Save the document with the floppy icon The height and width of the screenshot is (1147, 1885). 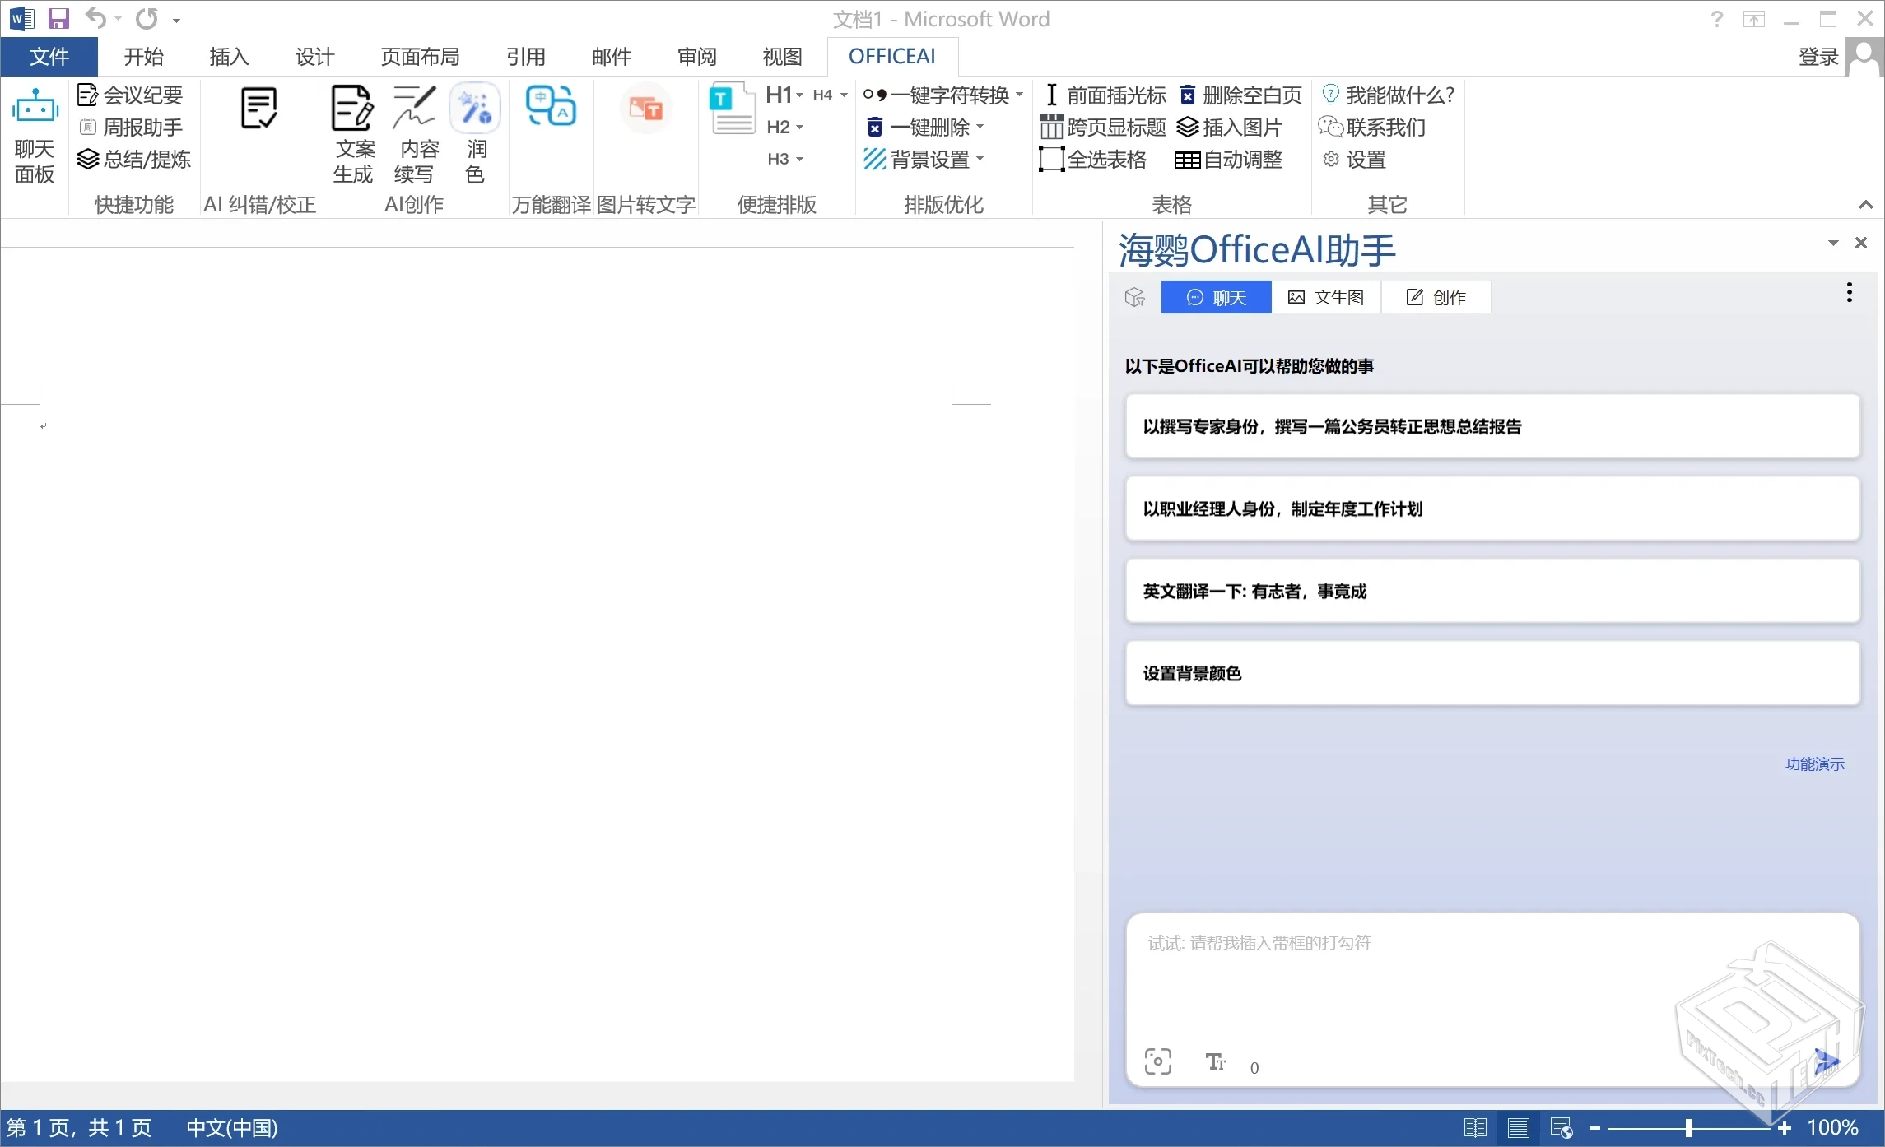click(58, 18)
